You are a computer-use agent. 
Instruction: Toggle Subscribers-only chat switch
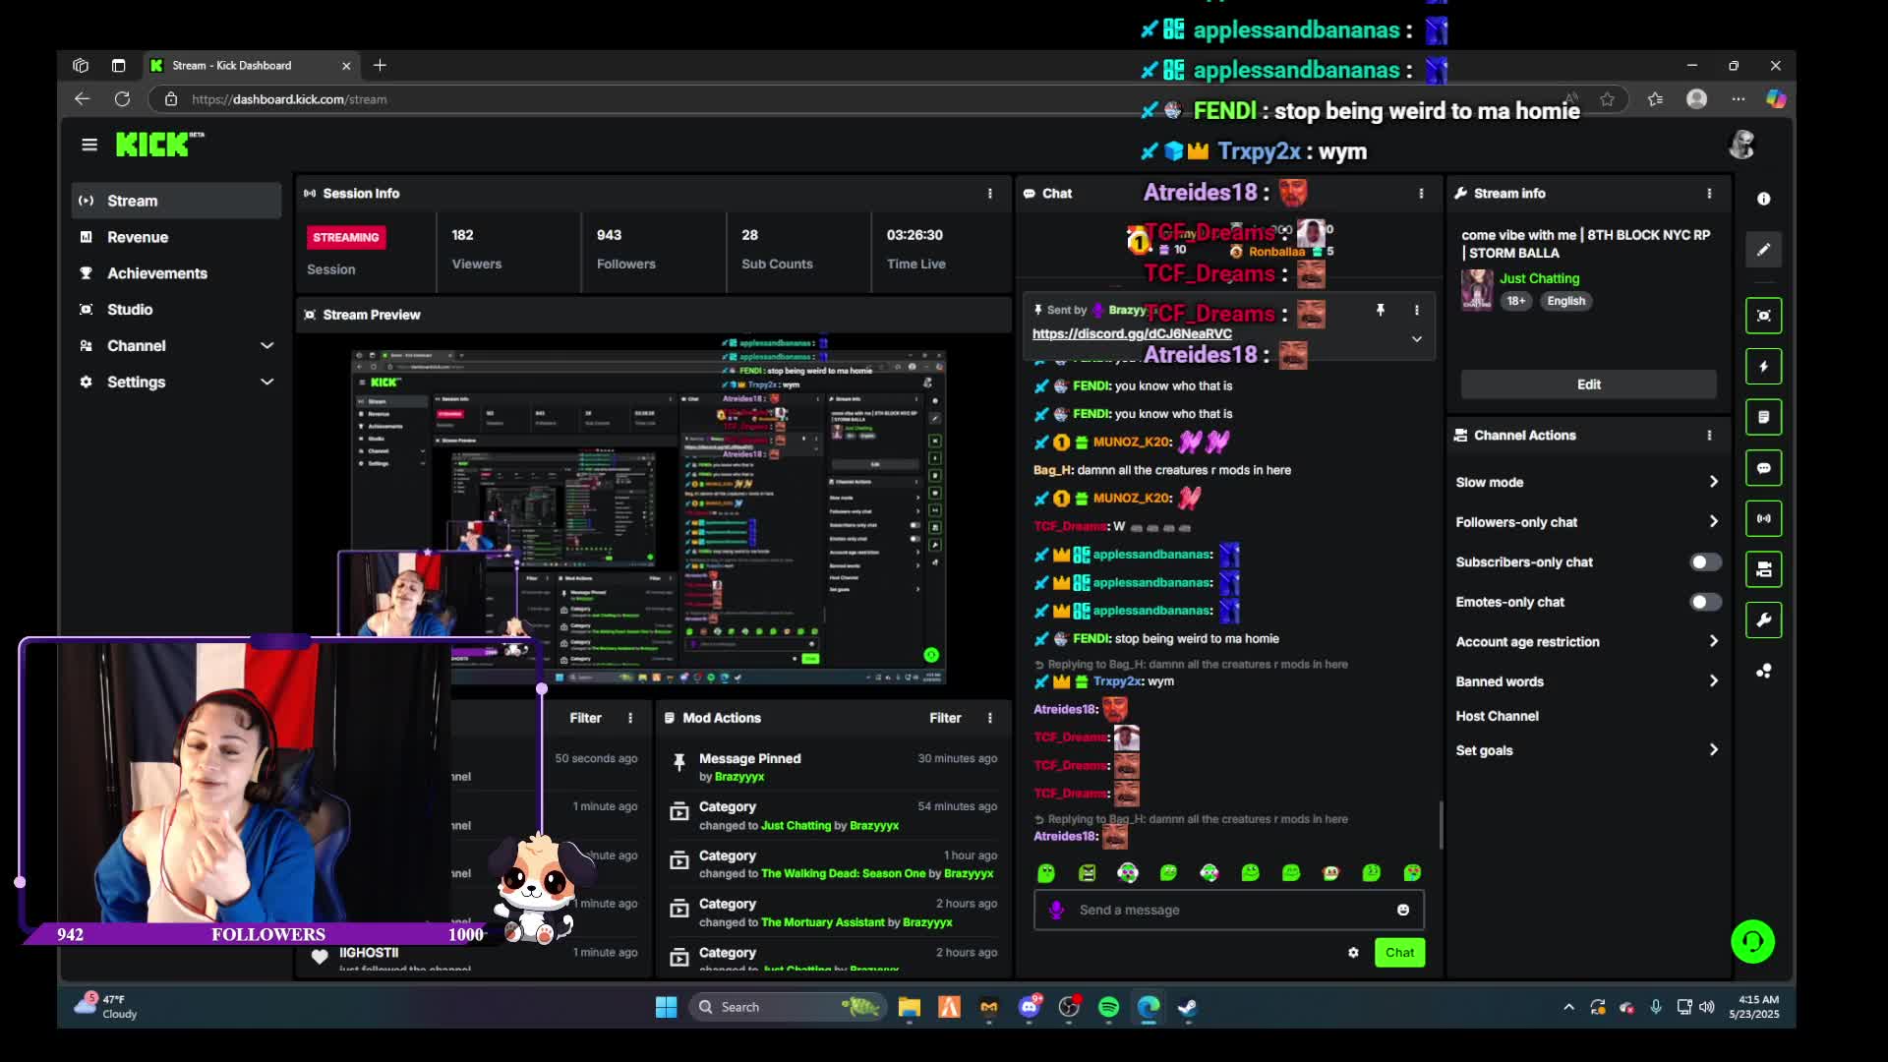(x=1706, y=561)
